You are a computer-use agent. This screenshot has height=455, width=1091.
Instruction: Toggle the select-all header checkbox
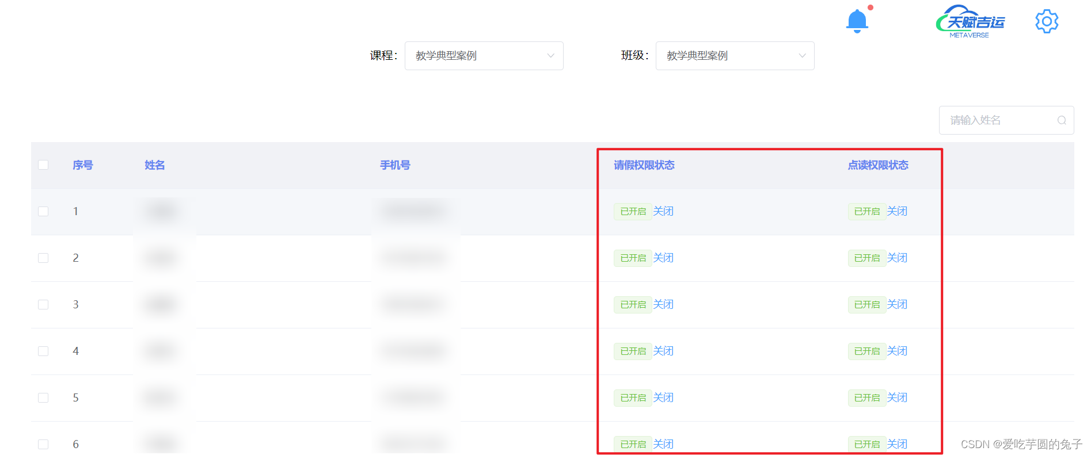point(43,165)
